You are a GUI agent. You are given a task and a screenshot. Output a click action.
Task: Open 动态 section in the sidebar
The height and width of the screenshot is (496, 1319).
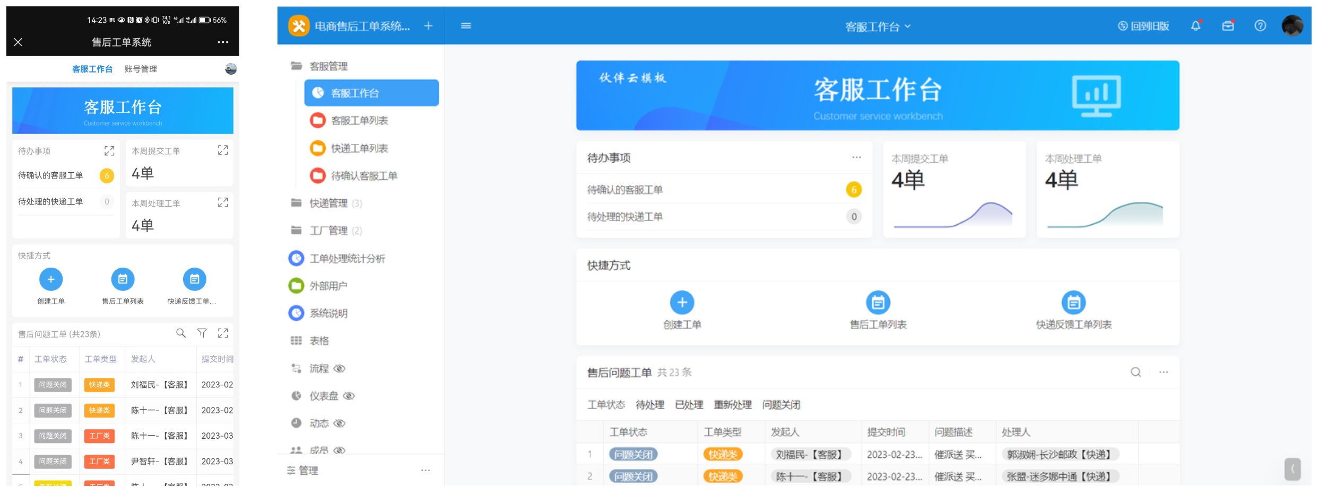pyautogui.click(x=310, y=423)
